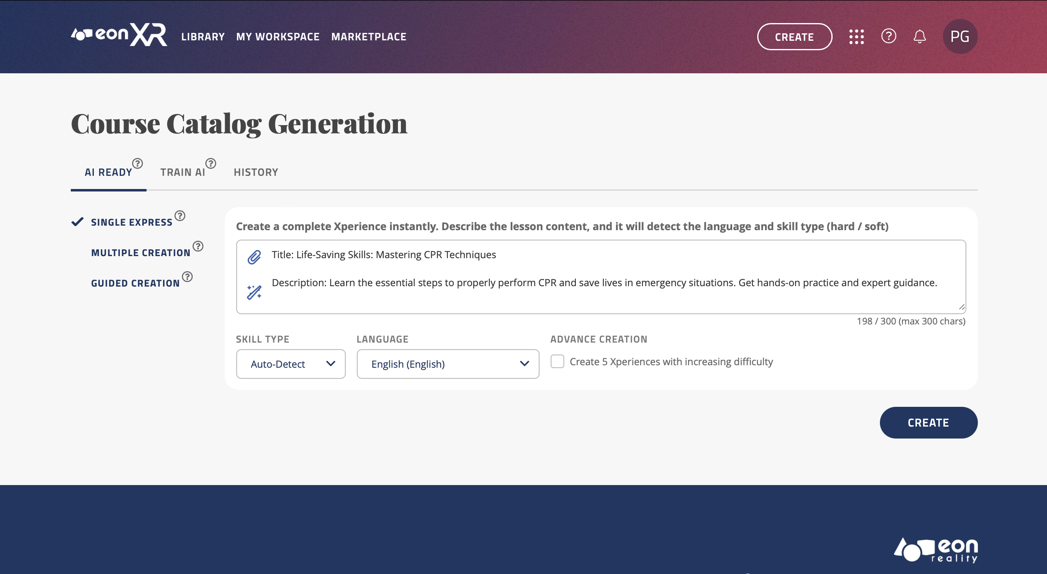Click help icon next to Train AI tab
The height and width of the screenshot is (574, 1047).
[x=211, y=163]
